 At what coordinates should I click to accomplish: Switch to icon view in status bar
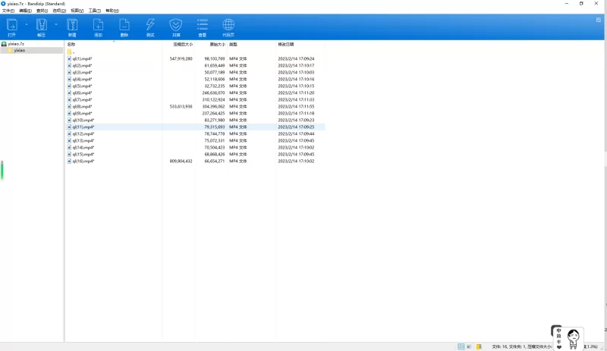[470, 346]
